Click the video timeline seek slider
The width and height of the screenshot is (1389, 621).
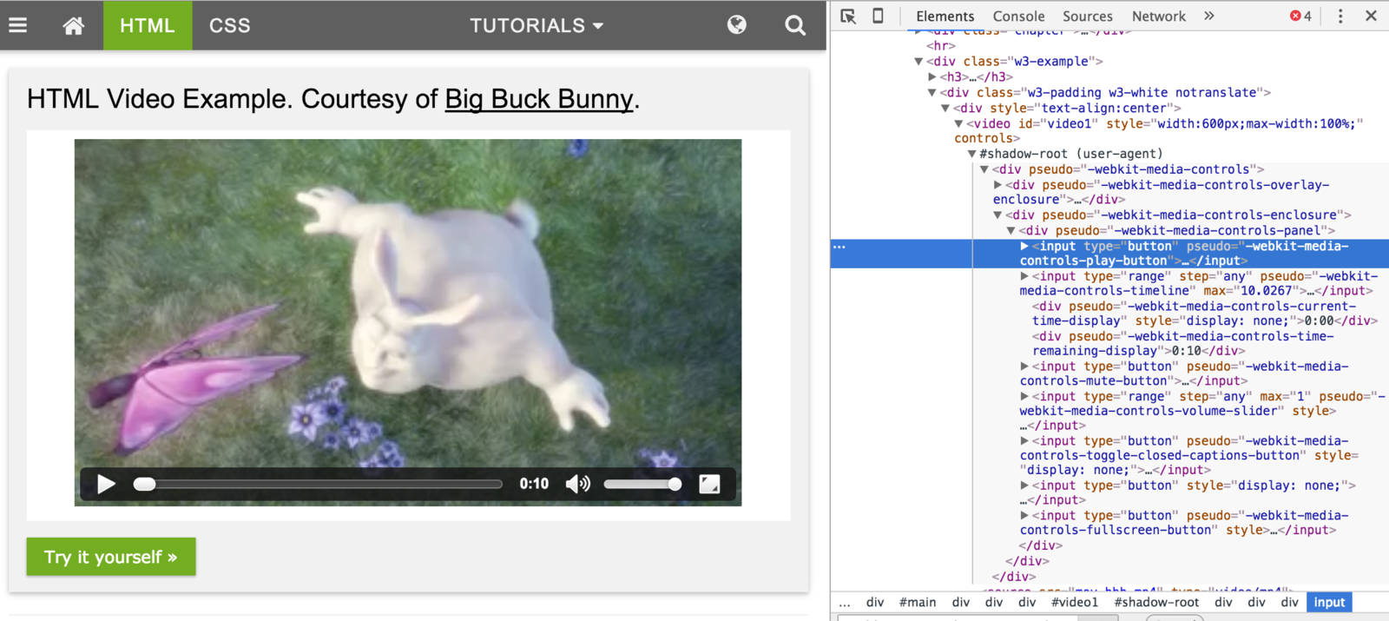coord(318,484)
